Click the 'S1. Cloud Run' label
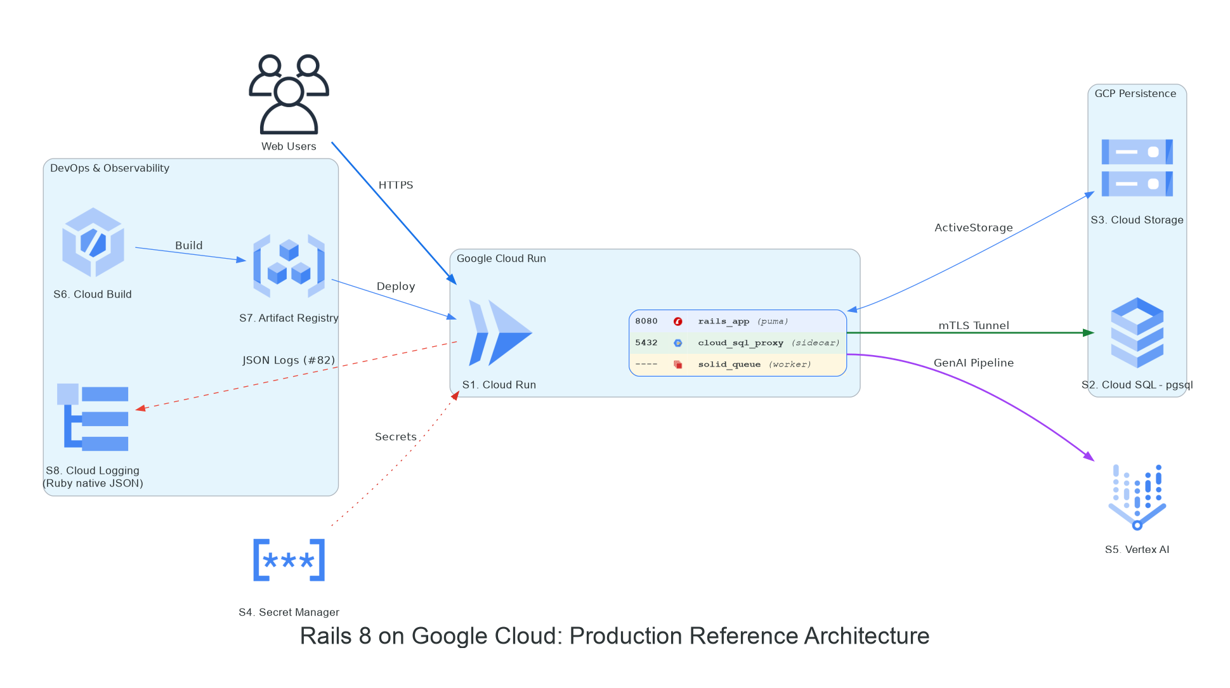Screen dimensions: 1230x688 point(499,385)
